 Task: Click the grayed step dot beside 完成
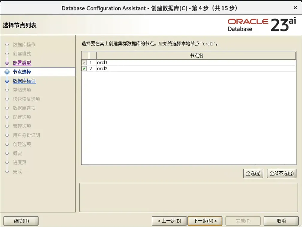point(7,171)
